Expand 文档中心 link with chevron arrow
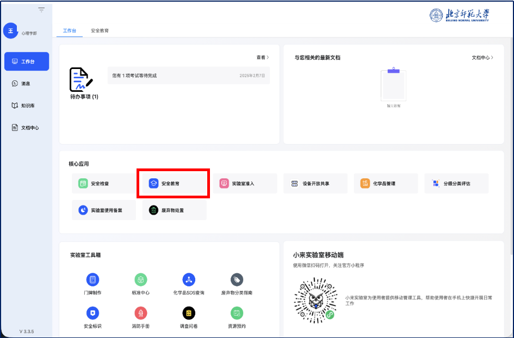This screenshot has height=338, width=514. 482,57
